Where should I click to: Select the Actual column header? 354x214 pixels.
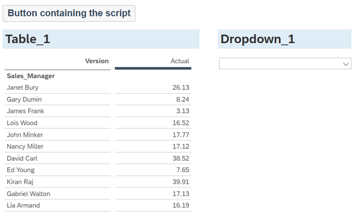pos(179,61)
